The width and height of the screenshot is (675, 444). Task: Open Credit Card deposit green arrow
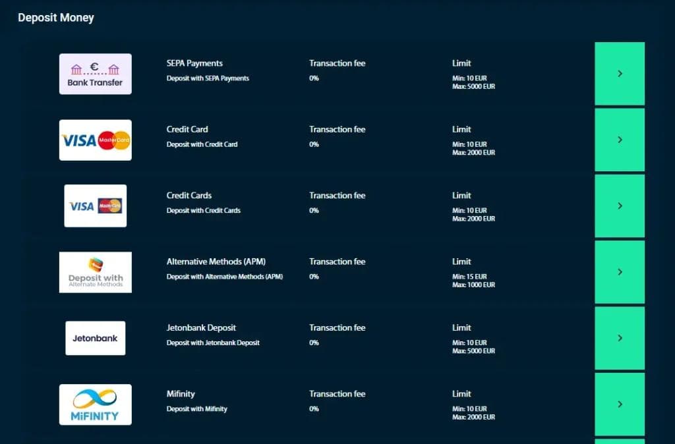click(620, 140)
